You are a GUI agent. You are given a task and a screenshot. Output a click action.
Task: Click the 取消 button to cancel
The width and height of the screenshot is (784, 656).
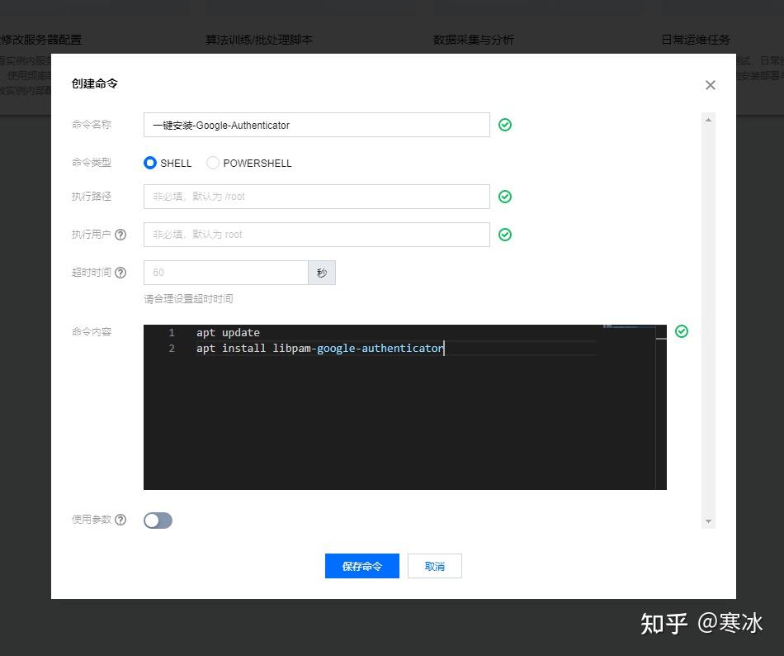point(434,566)
